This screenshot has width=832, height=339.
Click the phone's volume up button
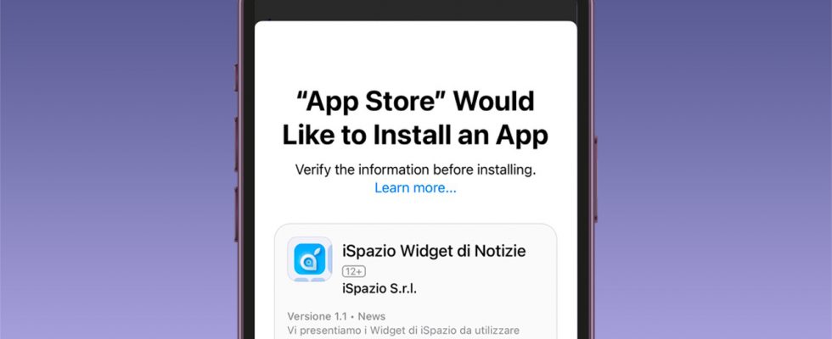coord(237,145)
